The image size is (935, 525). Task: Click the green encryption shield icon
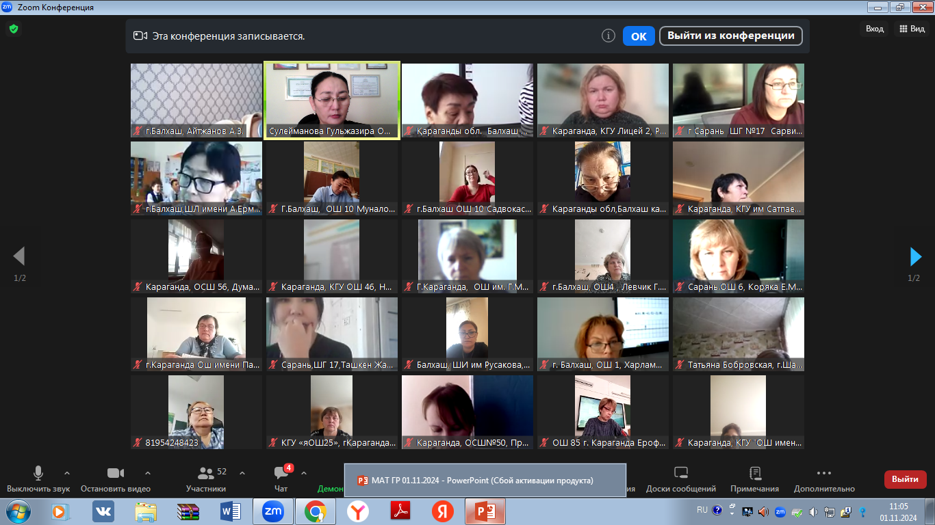[x=13, y=29]
